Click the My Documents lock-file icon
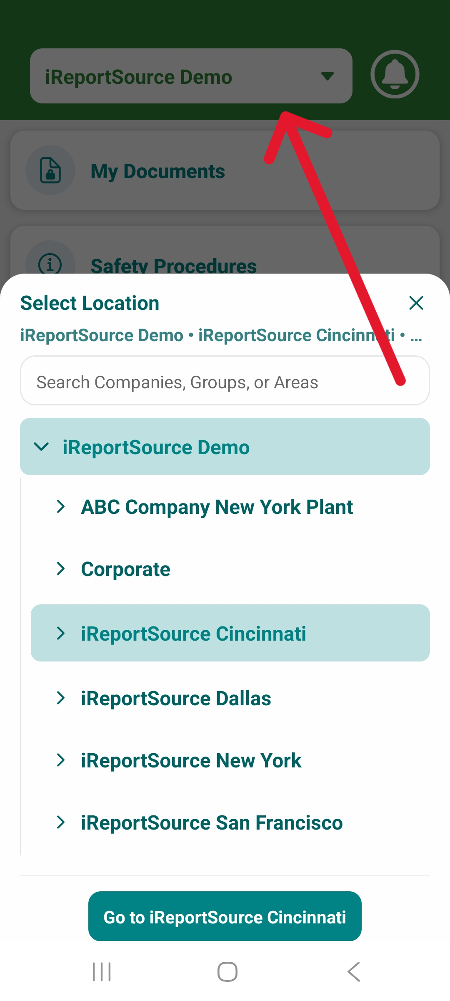This screenshot has height=1001, width=450. [50, 170]
